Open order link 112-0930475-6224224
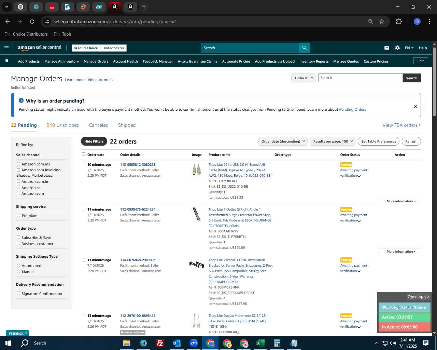The height and width of the screenshot is (350, 437). (138, 209)
